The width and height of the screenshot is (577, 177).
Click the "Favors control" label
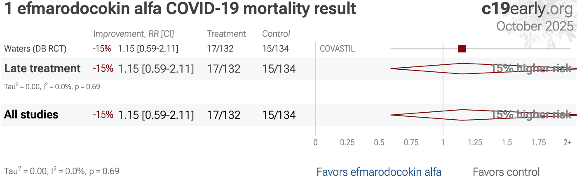506,172
